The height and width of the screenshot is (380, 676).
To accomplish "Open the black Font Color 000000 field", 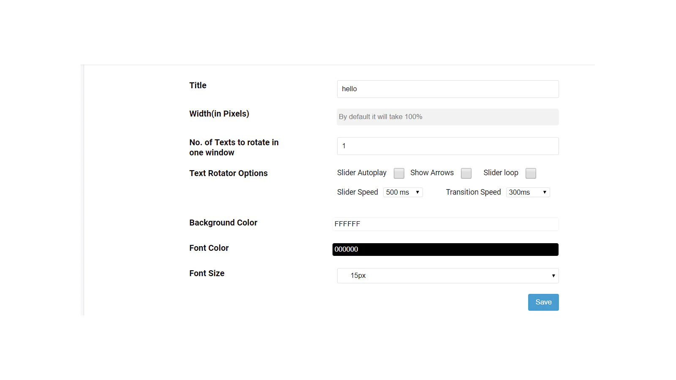I will pos(445,250).
